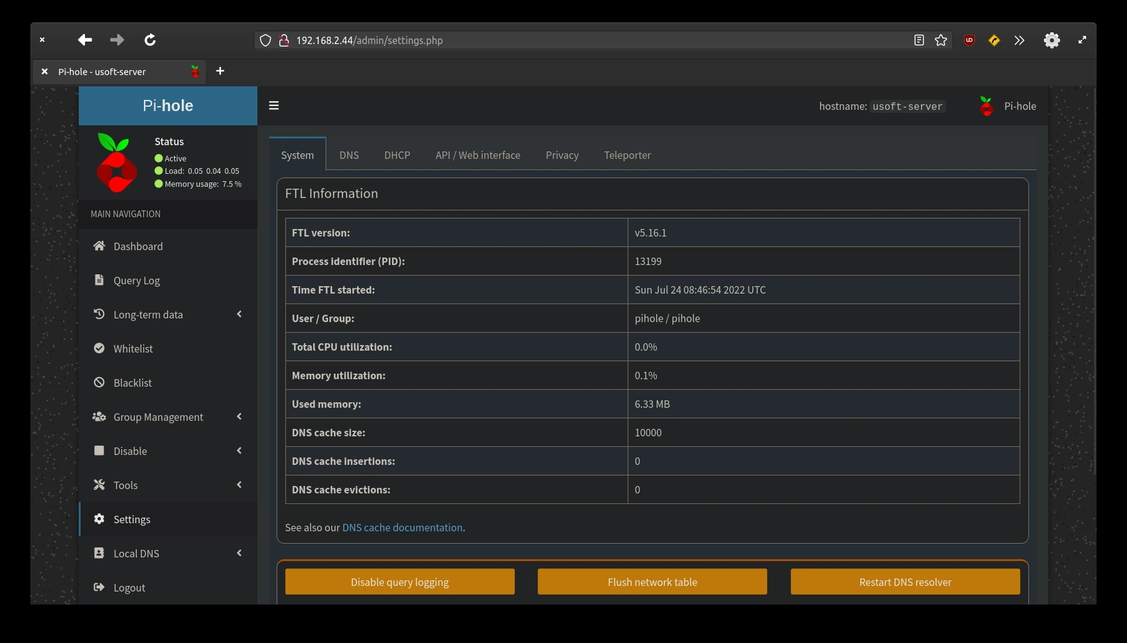Toggle sidebar with hamburger menu icon
1127x643 pixels.
point(274,106)
